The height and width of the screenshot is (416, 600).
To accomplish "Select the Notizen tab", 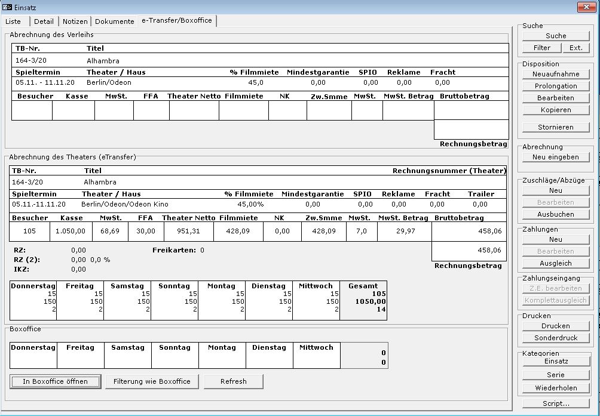I will point(75,21).
